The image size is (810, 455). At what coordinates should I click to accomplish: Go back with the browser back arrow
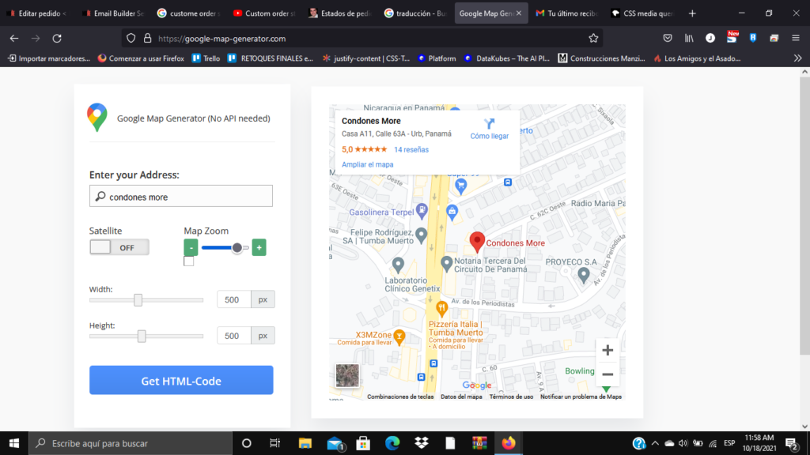(14, 38)
